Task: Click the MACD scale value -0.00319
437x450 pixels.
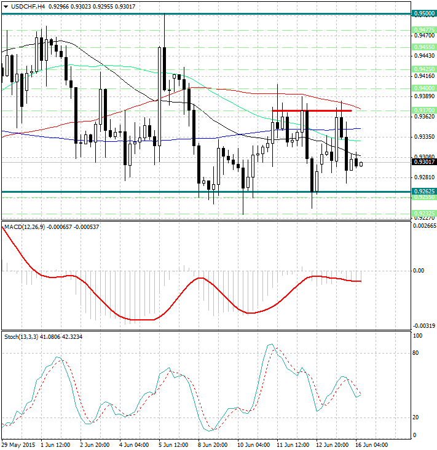Action: tap(424, 326)
